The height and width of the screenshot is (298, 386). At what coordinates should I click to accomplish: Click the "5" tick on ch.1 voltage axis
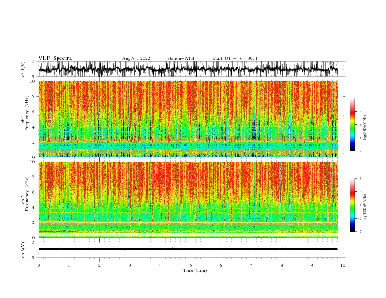(x=34, y=61)
